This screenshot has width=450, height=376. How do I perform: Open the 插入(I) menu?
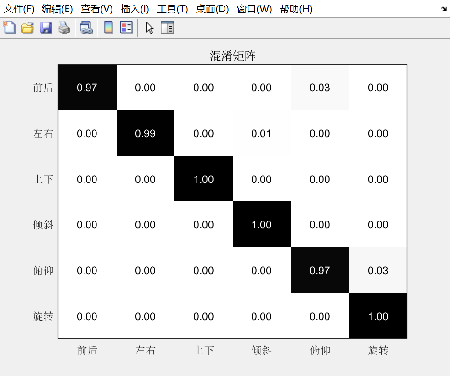135,9
